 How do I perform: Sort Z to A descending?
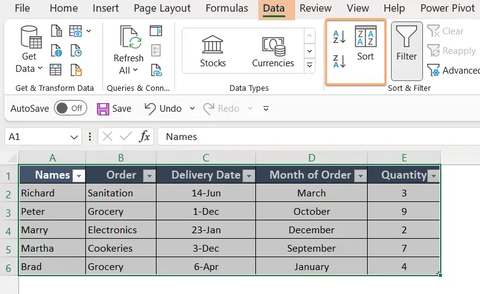tap(339, 61)
